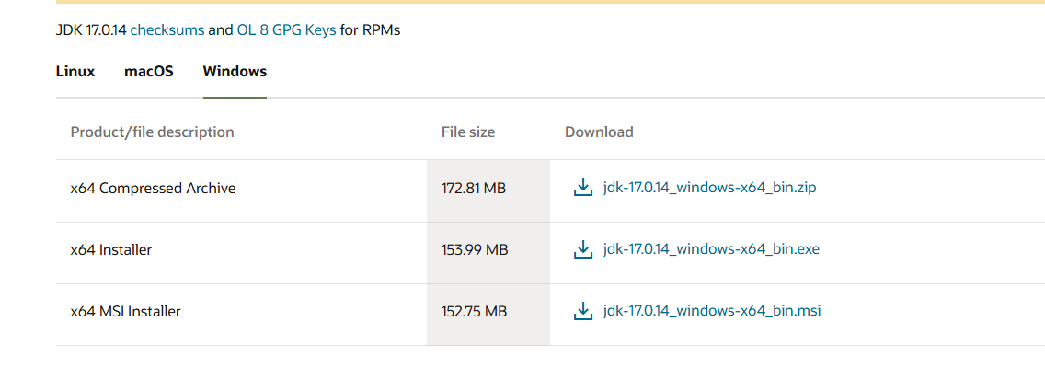Switch to the macOS tab
Screen dimensions: 1045x368
149,72
